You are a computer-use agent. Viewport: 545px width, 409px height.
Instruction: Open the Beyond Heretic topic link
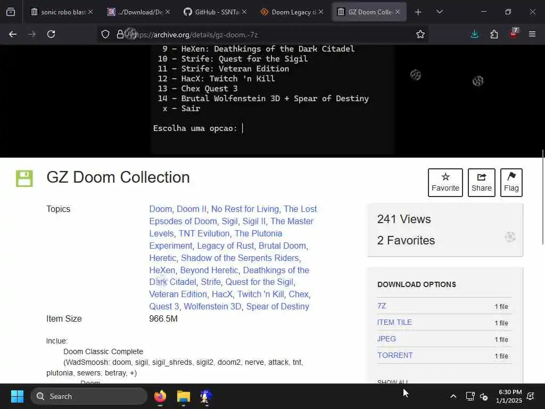209,270
